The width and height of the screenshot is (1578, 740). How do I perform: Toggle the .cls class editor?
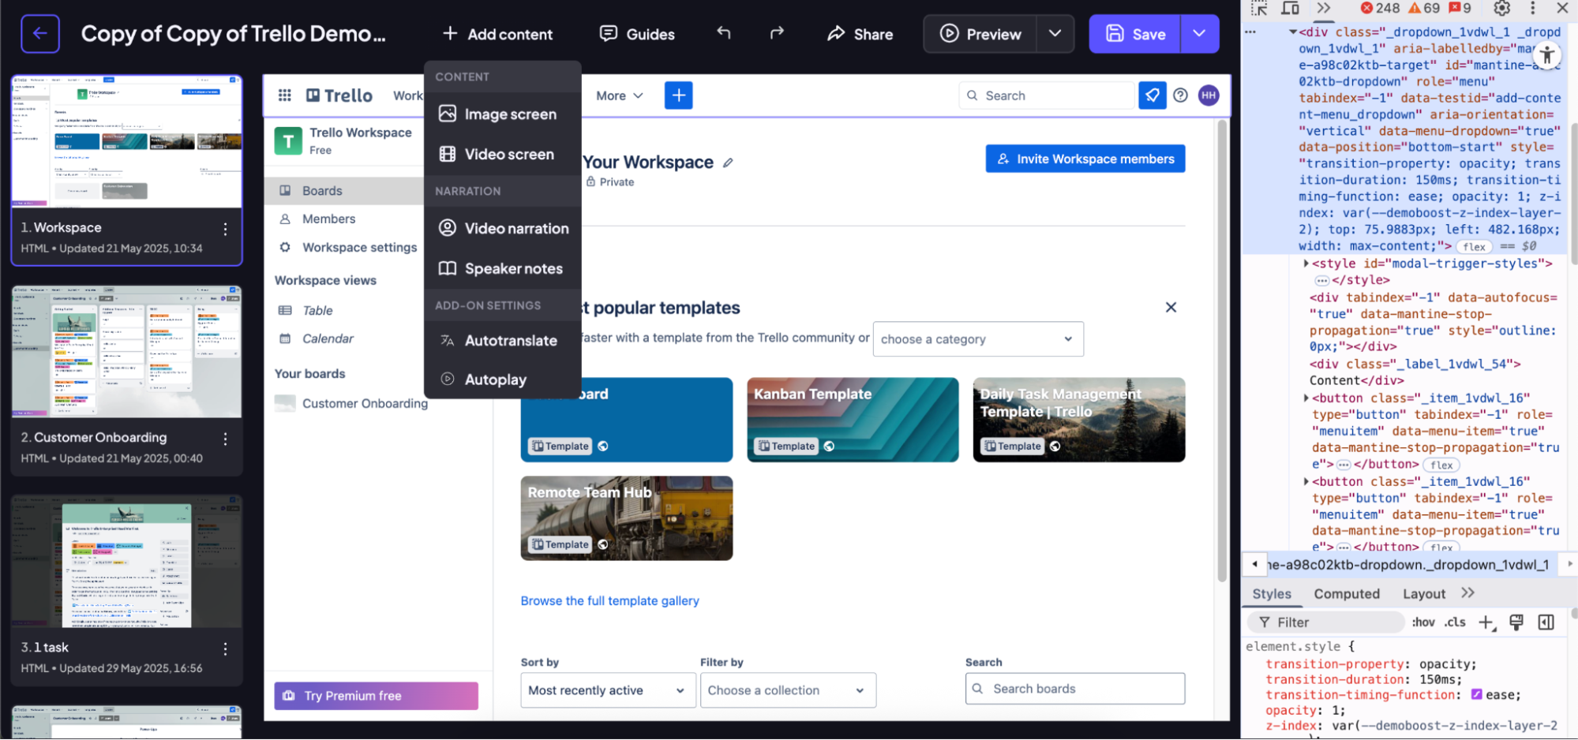[x=1455, y=622]
